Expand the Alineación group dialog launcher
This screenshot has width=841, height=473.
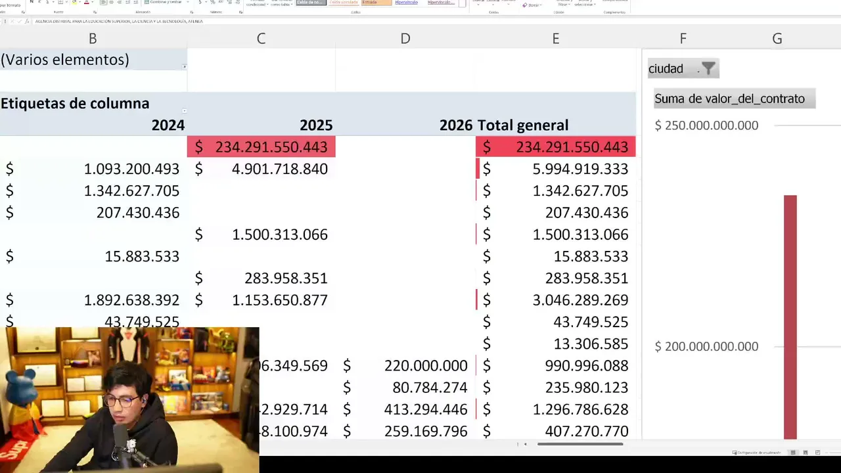(x=191, y=12)
